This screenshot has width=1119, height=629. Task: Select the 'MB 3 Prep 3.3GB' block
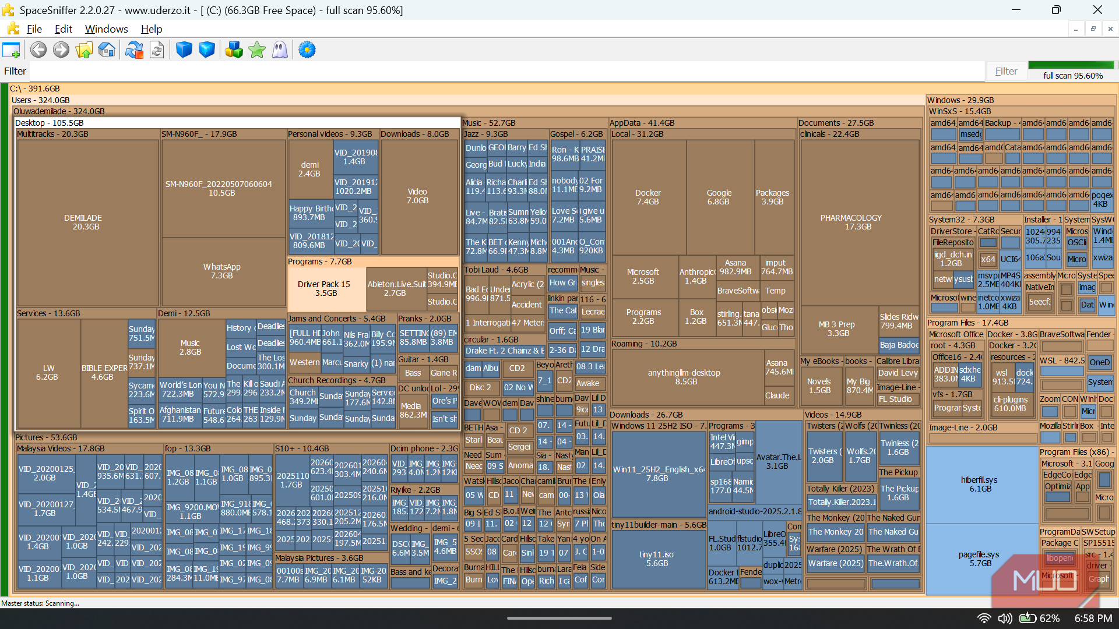tap(838, 329)
